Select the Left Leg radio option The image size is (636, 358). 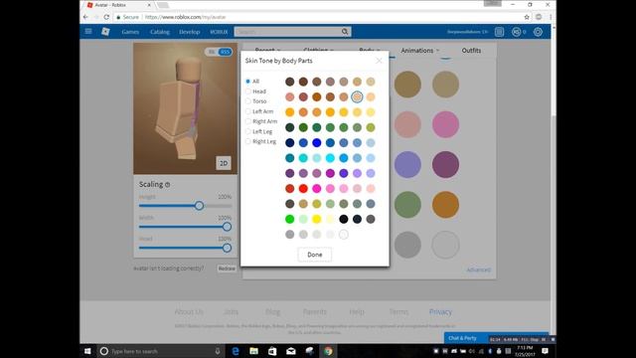point(247,131)
